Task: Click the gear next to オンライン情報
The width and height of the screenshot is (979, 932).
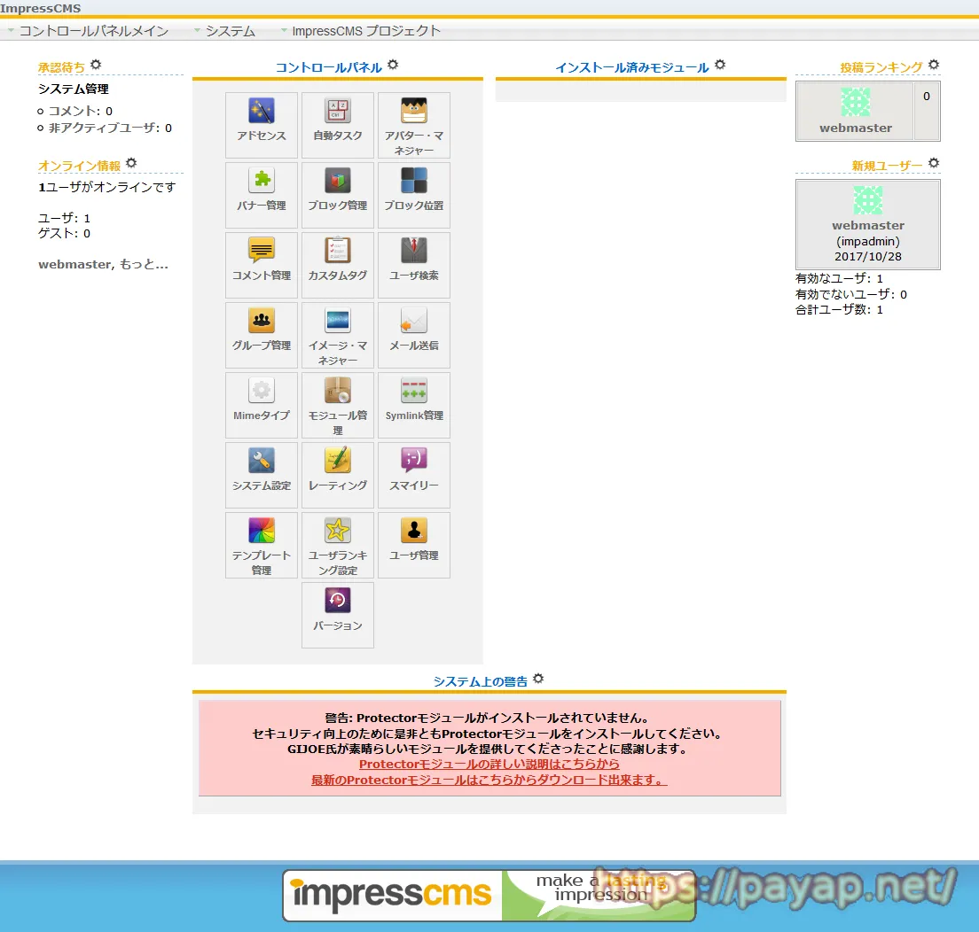Action: tap(131, 163)
